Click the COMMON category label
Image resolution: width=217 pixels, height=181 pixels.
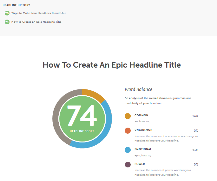point(141,115)
